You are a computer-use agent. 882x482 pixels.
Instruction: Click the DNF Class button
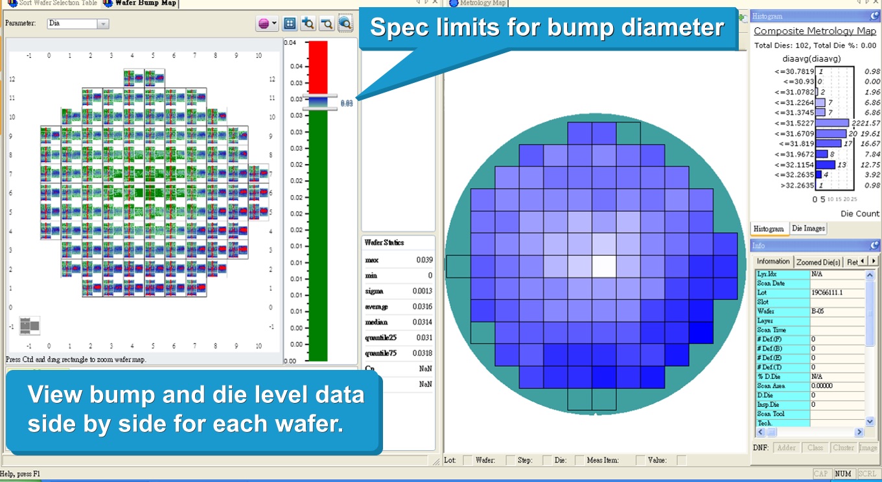tap(815, 448)
